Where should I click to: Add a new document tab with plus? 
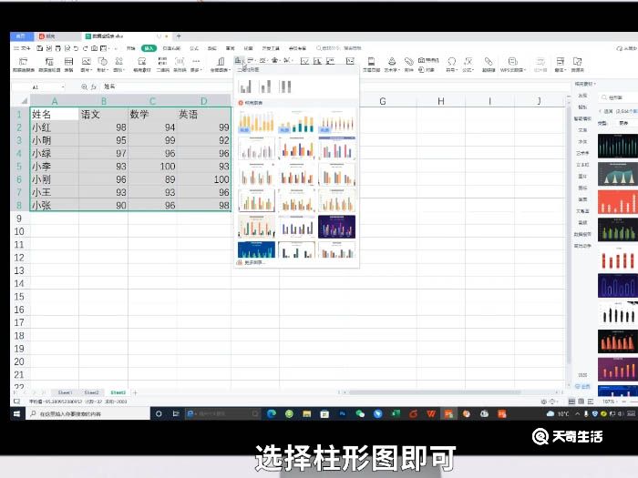coord(179,36)
